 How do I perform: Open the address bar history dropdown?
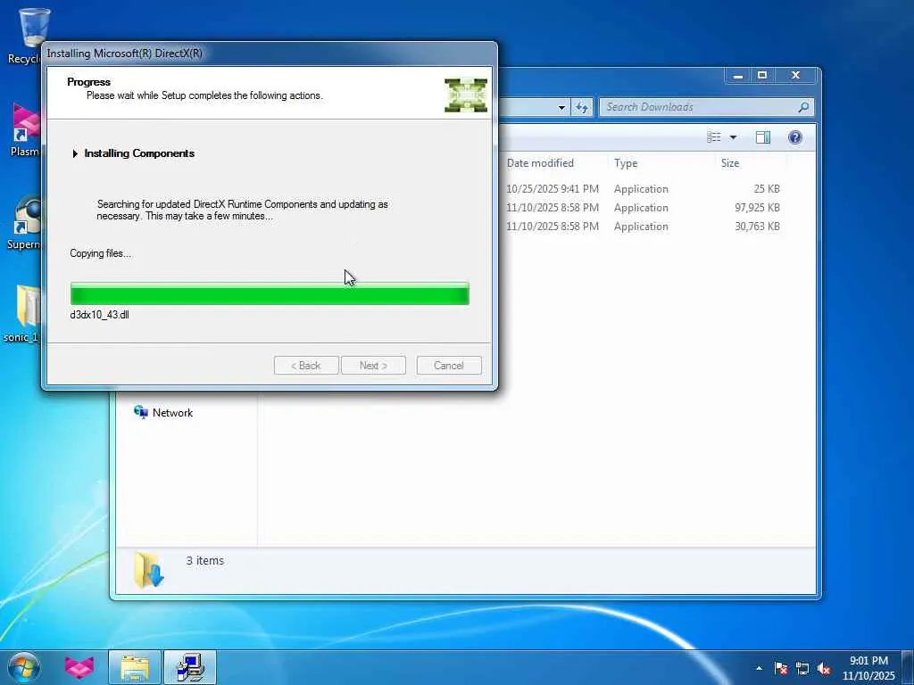point(561,107)
